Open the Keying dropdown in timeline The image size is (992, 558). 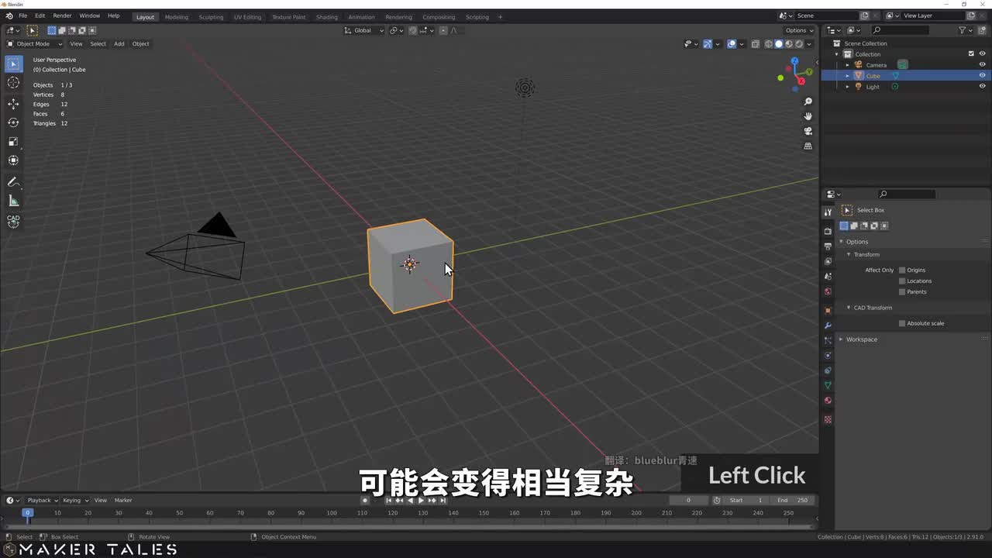[x=75, y=501]
